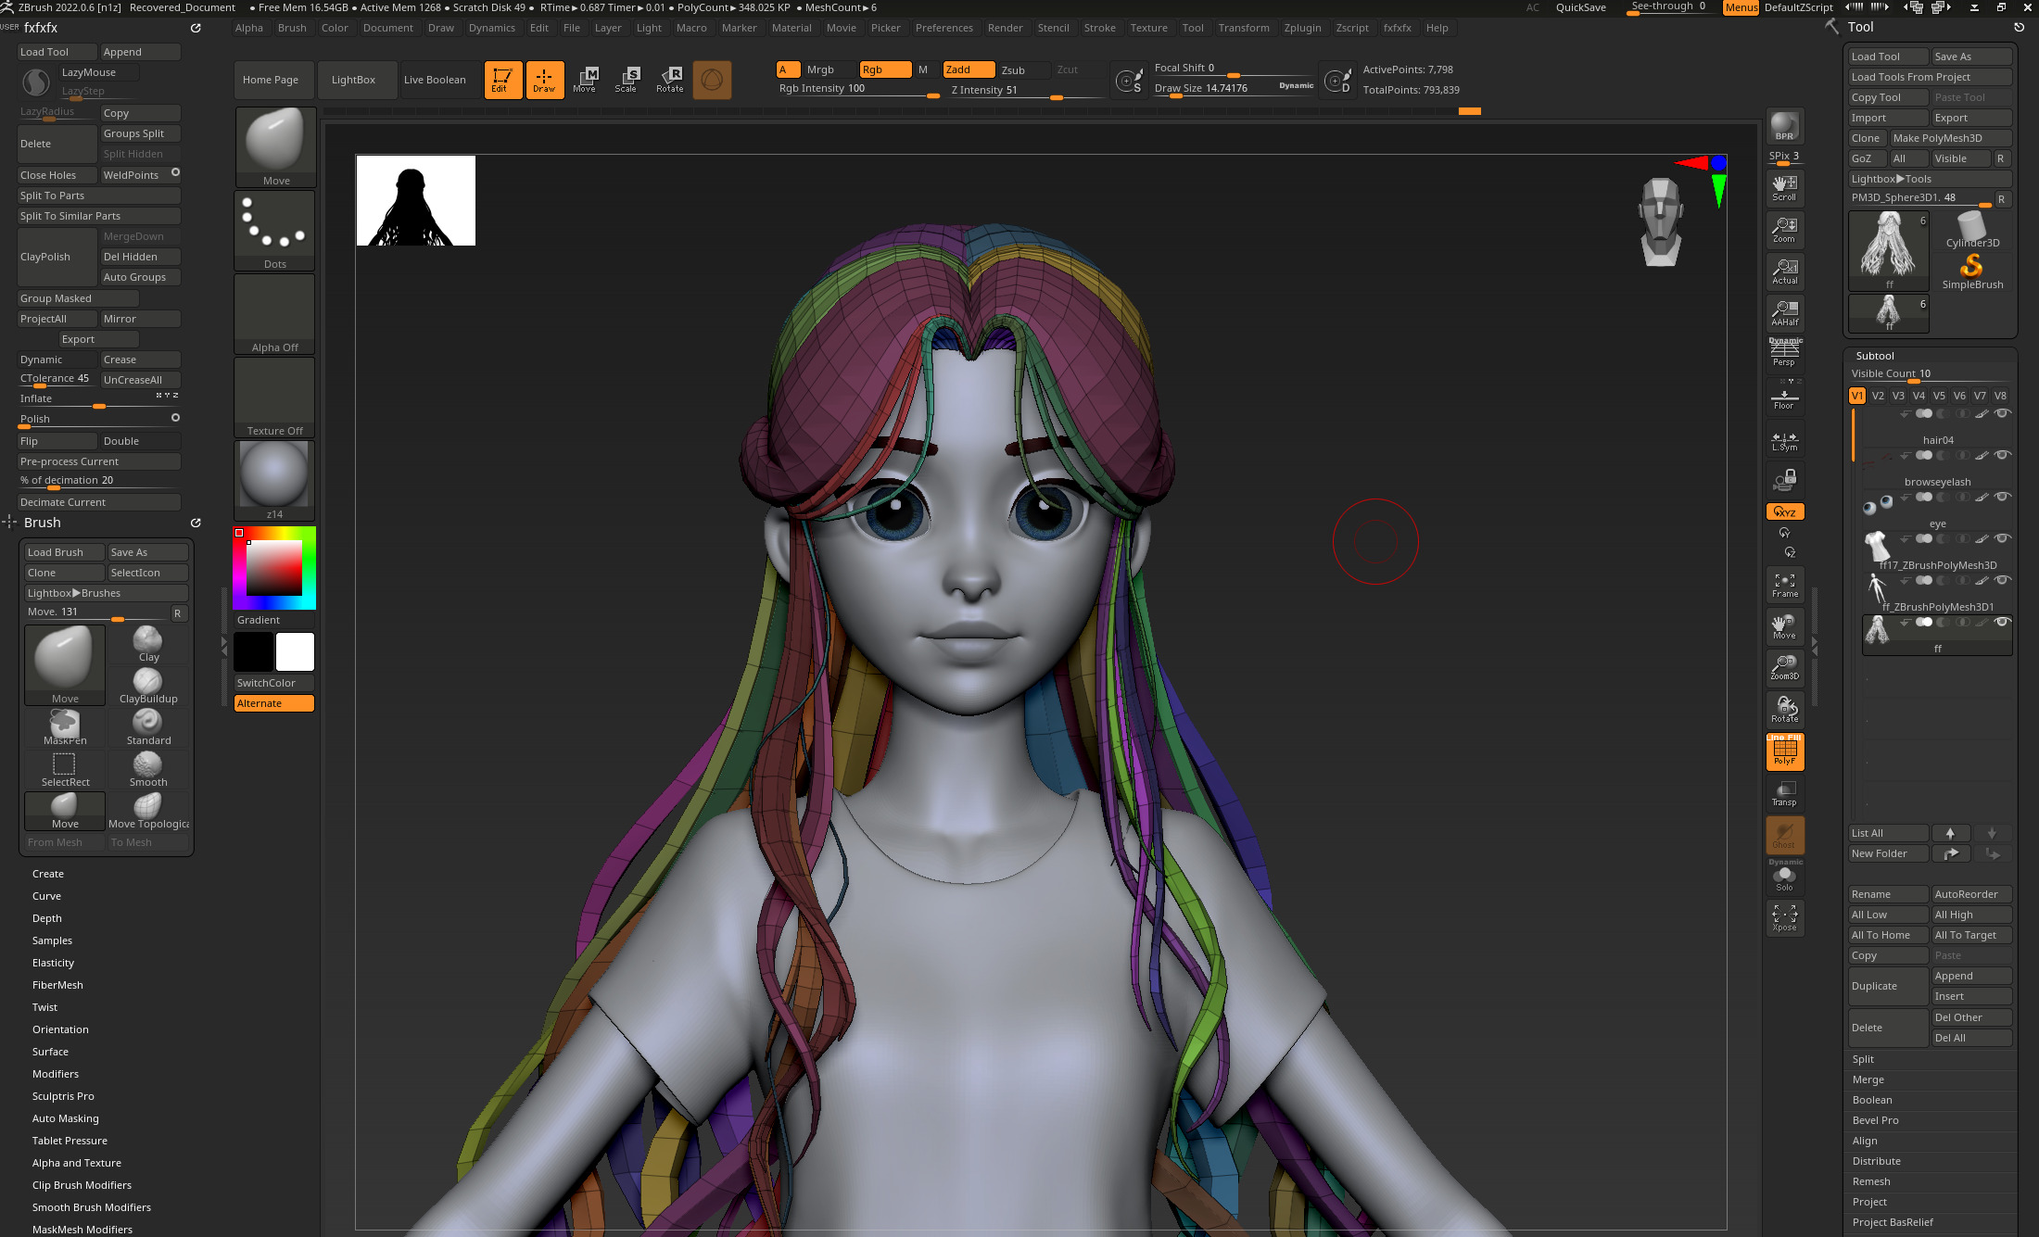Click the Actual size icon
2039x1237 pixels.
(x=1784, y=271)
